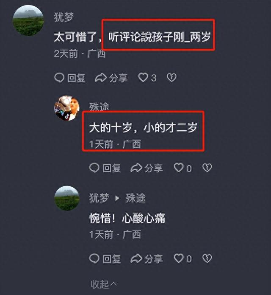Dislike 犹梦's top comment with broken heart
Viewport: 271px width, 295px height.
tap(172, 78)
